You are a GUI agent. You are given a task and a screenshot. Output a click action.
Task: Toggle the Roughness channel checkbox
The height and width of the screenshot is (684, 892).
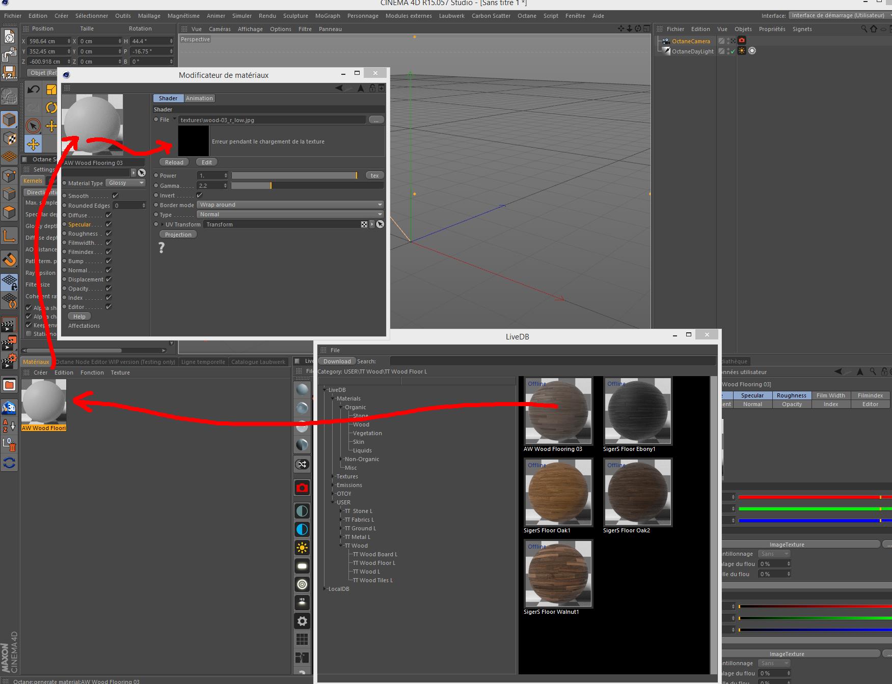pos(109,233)
